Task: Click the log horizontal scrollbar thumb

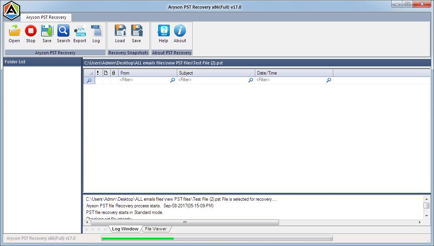Action: pos(185,223)
